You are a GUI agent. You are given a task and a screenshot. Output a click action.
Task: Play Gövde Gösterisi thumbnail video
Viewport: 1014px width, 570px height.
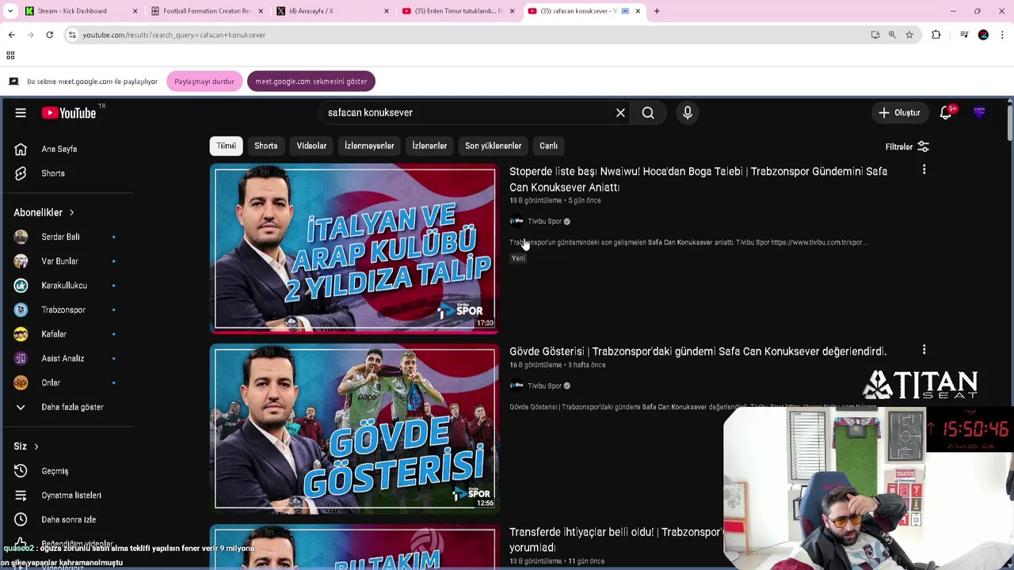coord(354,428)
